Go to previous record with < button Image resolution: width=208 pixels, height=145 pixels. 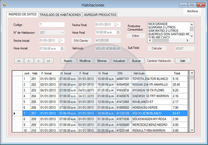(29, 61)
